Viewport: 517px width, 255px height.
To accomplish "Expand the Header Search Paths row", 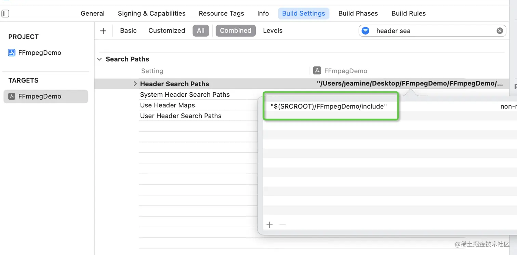I will coord(135,84).
